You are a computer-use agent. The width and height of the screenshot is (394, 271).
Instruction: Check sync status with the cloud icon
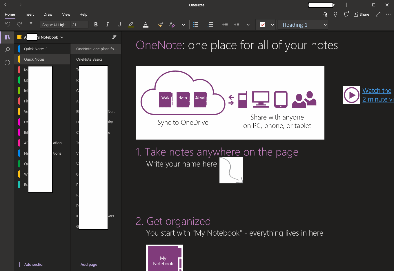[325, 14]
